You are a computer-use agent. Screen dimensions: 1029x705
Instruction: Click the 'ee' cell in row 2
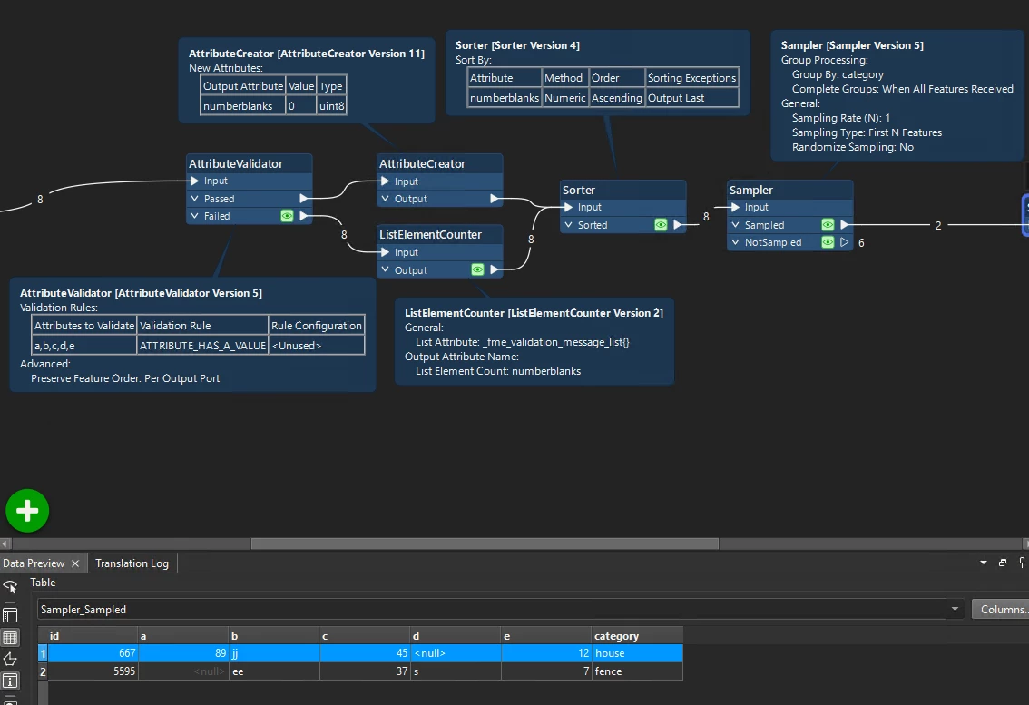pos(274,671)
